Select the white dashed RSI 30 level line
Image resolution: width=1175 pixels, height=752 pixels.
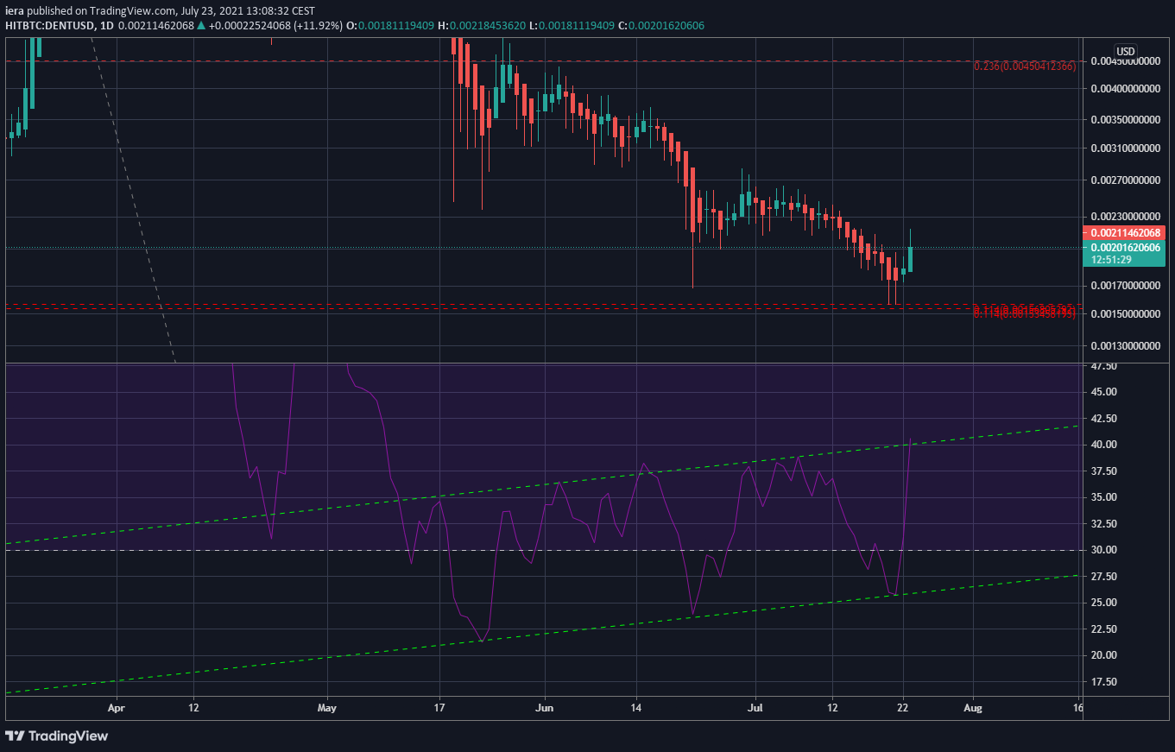pyautogui.click(x=542, y=550)
